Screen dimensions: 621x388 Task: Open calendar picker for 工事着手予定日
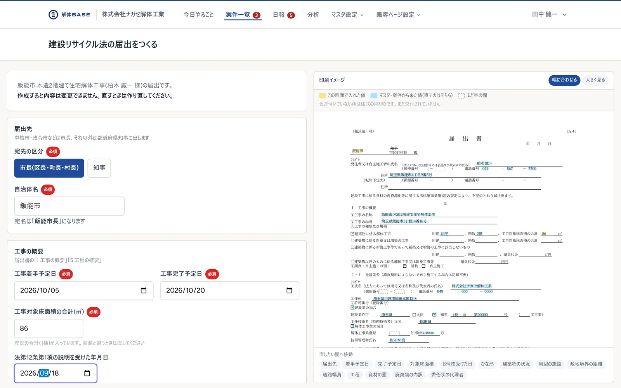[144, 291]
